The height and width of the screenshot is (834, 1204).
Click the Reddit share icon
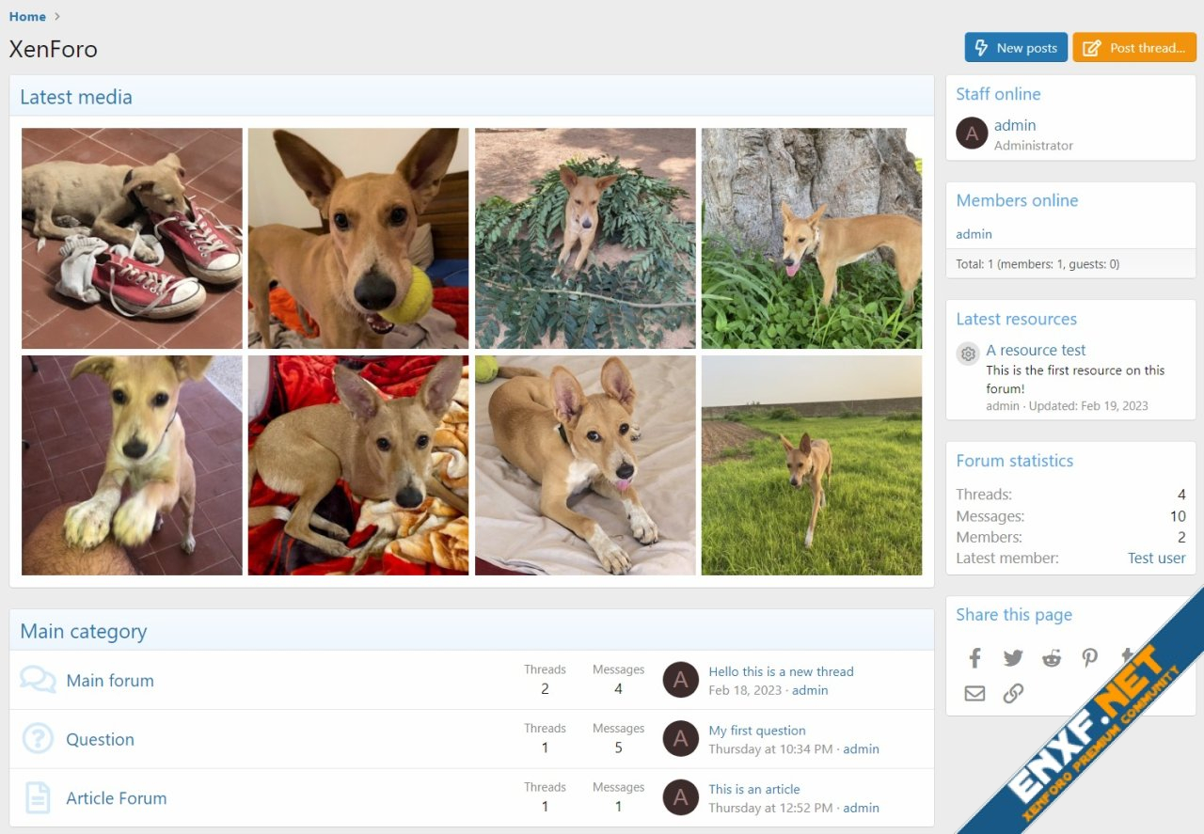[x=1052, y=658]
